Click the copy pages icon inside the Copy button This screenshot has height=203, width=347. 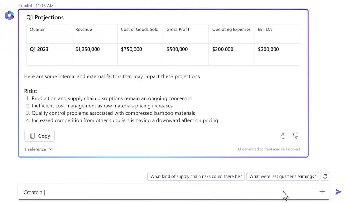tap(32, 136)
